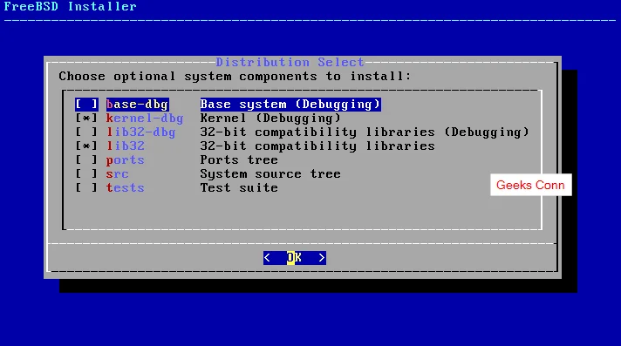The height and width of the screenshot is (346, 621).
Task: Select the base-dbg component name
Action: coord(138,105)
